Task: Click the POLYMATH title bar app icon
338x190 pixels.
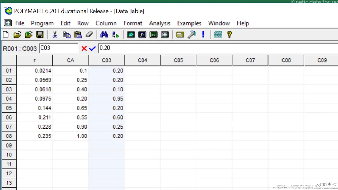Action: pos(8,11)
